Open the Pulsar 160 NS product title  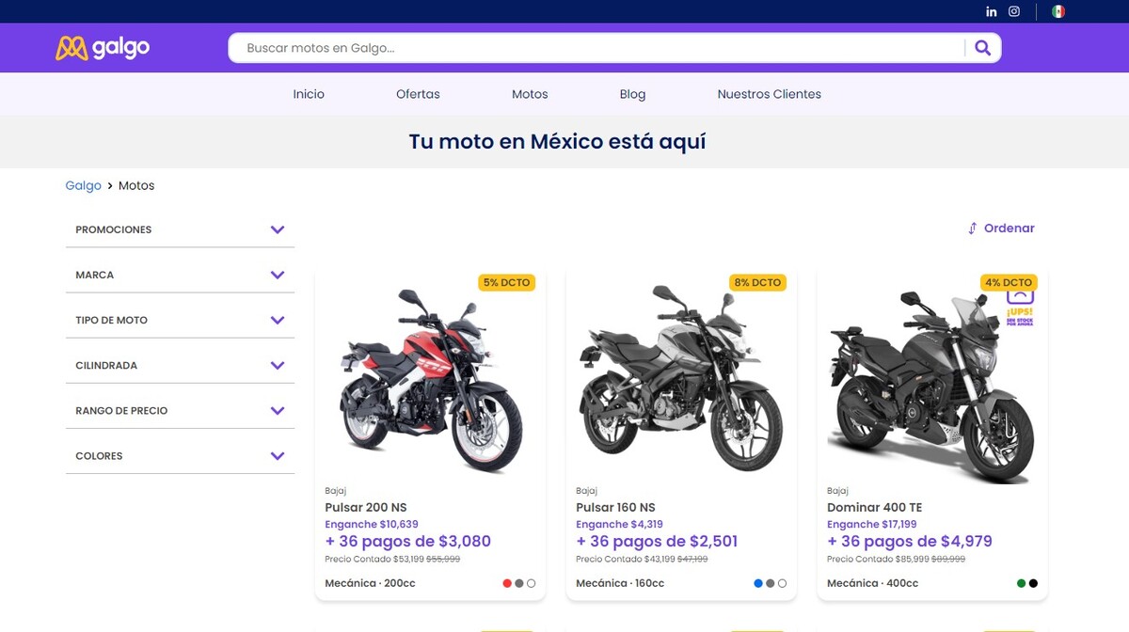(615, 507)
